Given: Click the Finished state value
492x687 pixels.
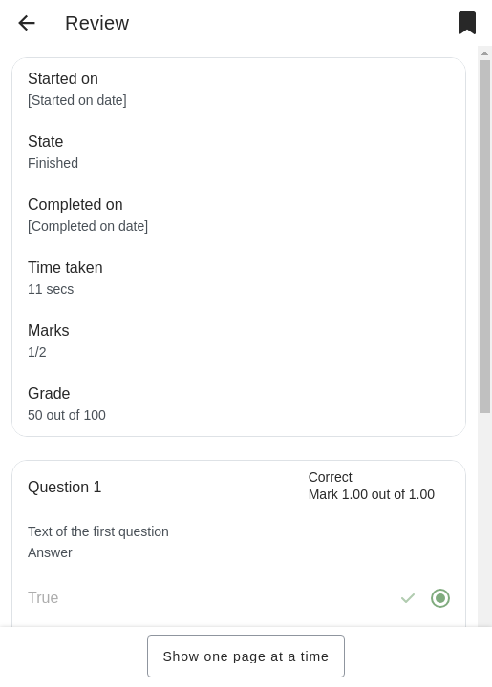Looking at the screenshot, I should [x=53, y=163].
